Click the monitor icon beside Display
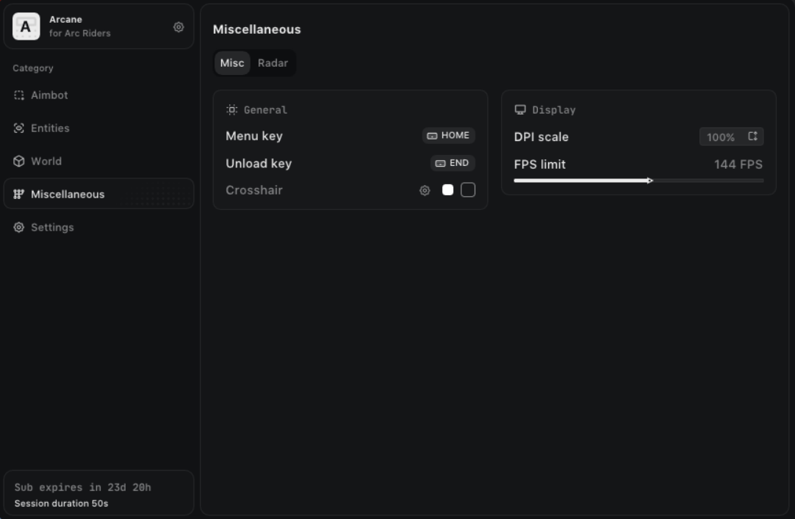The image size is (795, 519). (x=520, y=109)
